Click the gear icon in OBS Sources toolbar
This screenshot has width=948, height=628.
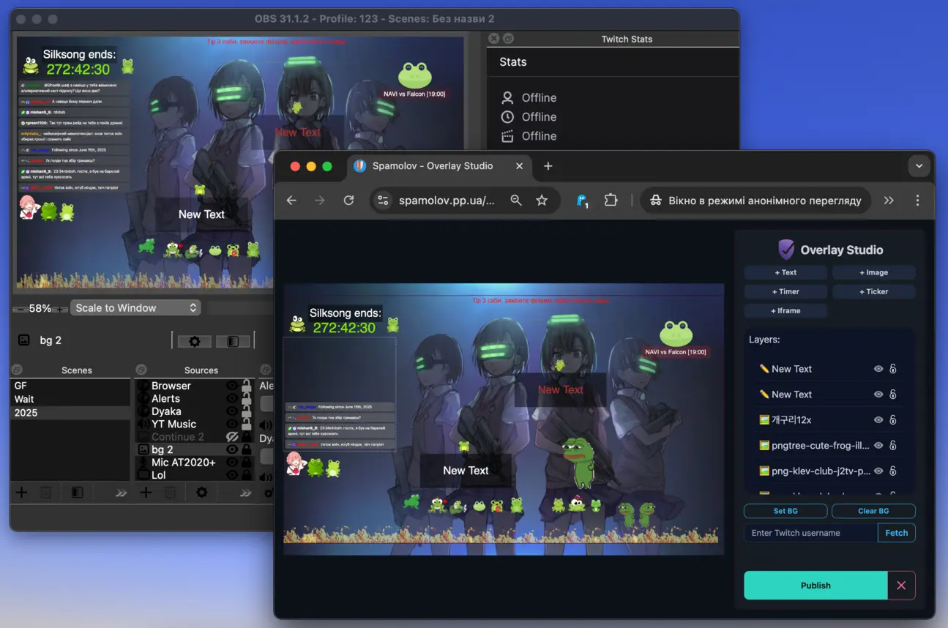coord(202,492)
